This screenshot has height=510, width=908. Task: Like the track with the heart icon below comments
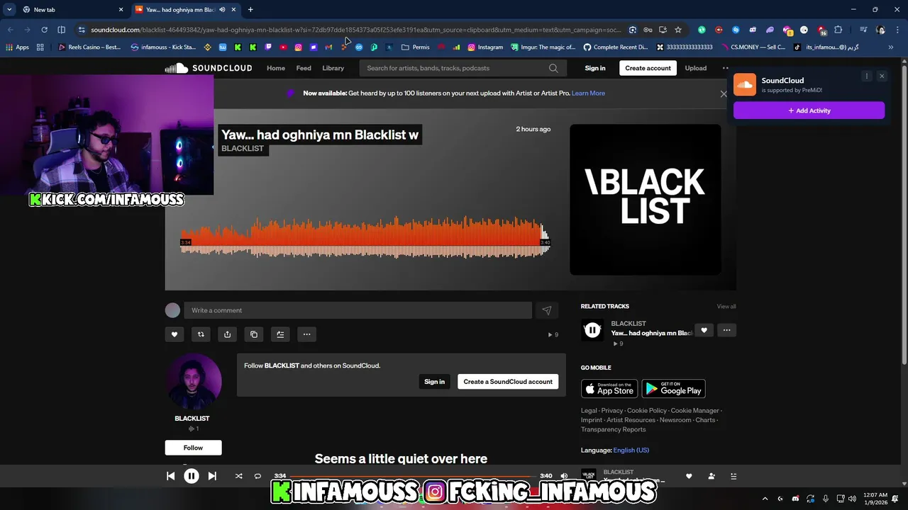tap(175, 334)
